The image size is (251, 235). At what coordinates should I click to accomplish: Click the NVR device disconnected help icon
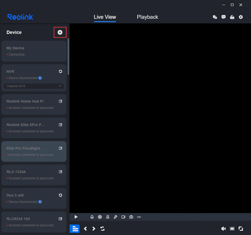point(40,78)
